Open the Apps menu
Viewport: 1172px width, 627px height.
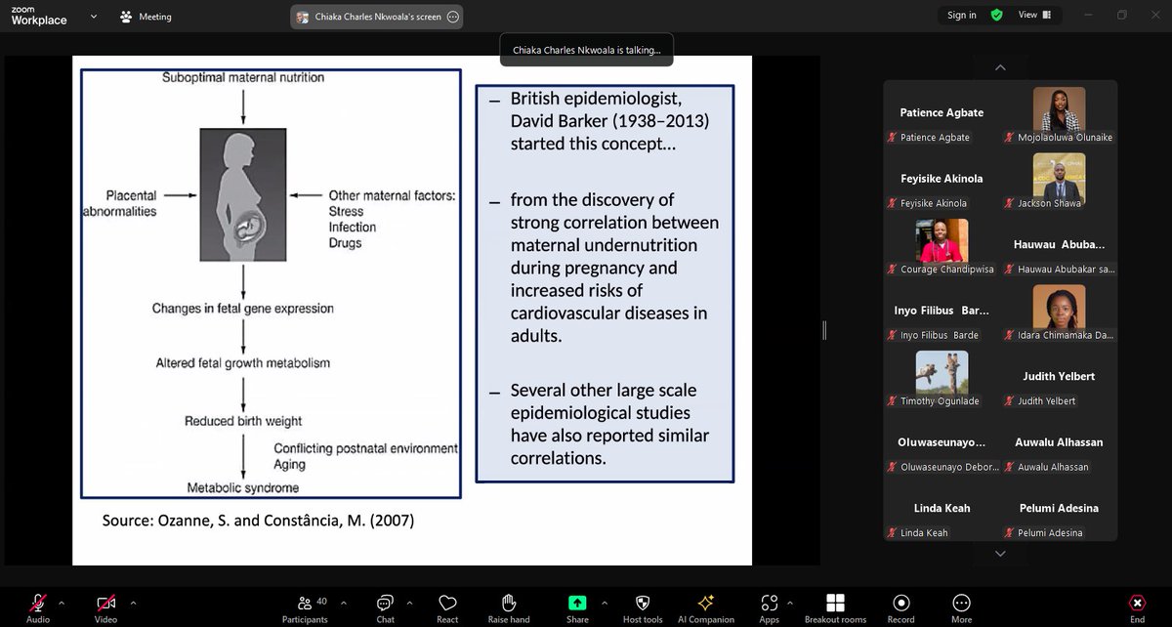point(770,607)
